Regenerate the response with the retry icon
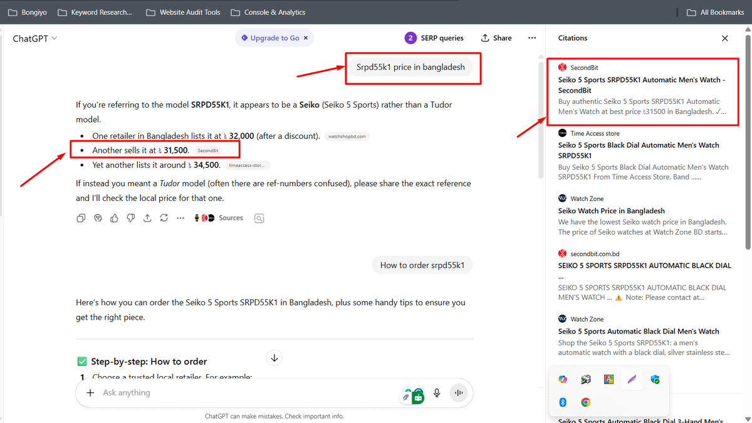 point(164,218)
